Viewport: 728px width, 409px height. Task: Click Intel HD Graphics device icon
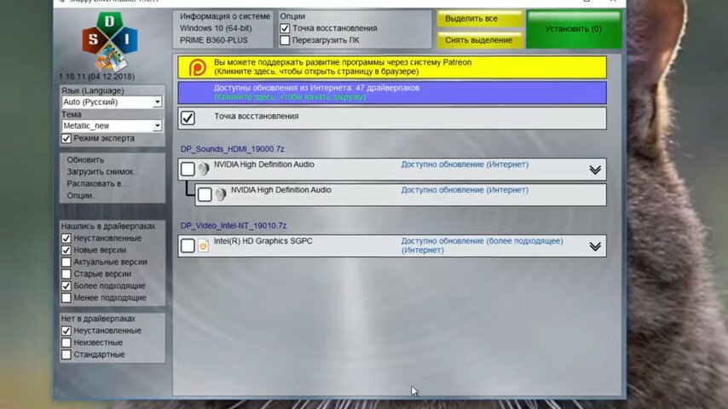click(x=203, y=245)
